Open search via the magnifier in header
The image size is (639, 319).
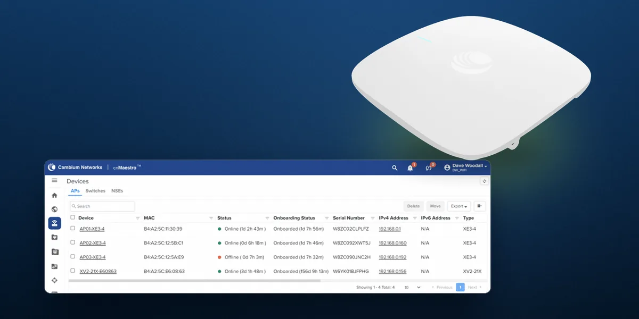point(395,167)
